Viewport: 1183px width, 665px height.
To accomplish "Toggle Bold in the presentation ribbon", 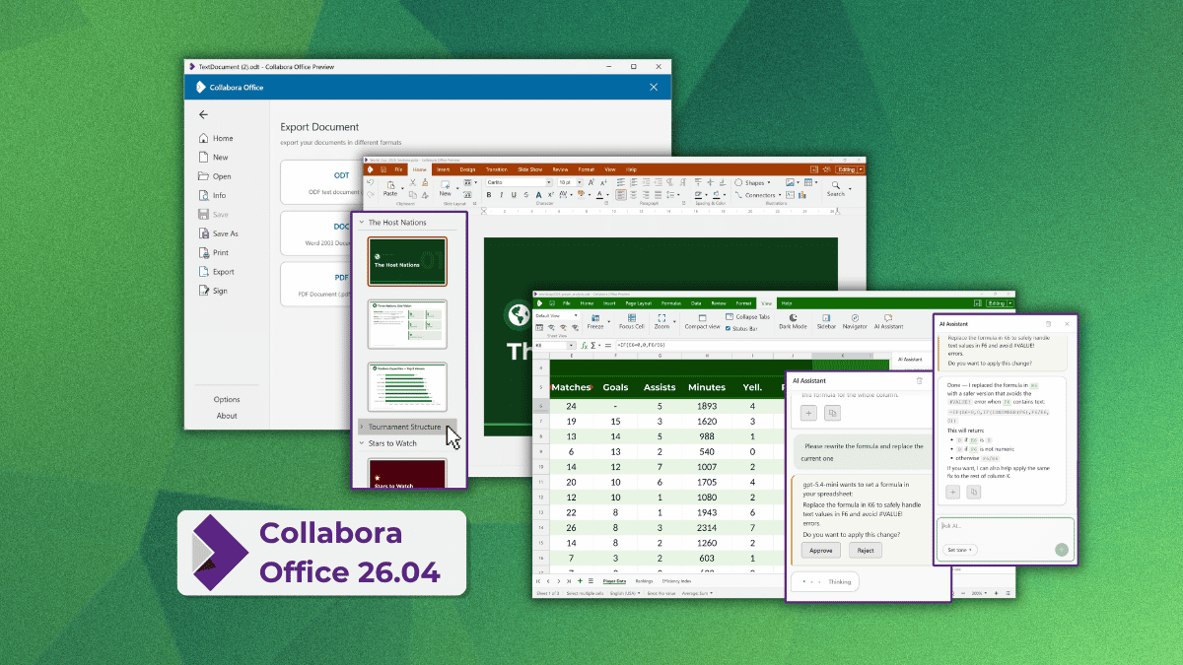I will tap(488, 195).
